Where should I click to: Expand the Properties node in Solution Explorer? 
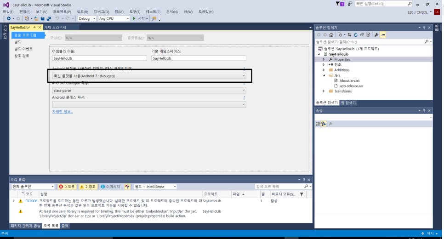[x=324, y=59]
